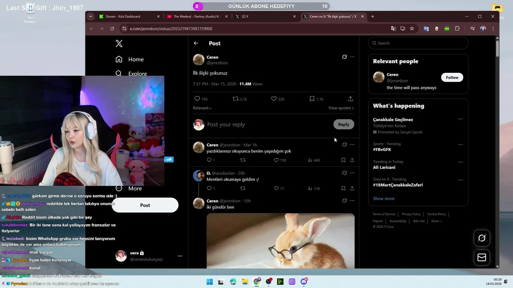Open options for #18MartÇanakkaleZaferi trend
This screenshot has width=513, height=288.
tap(460, 180)
